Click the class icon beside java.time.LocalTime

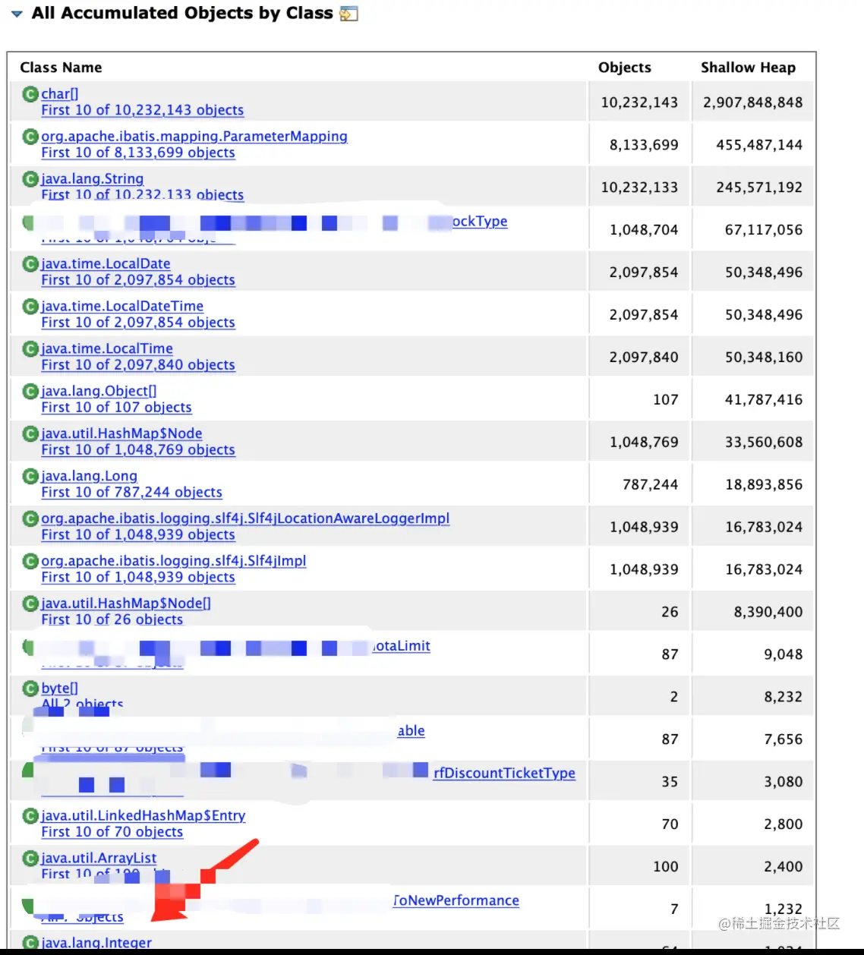click(30, 349)
